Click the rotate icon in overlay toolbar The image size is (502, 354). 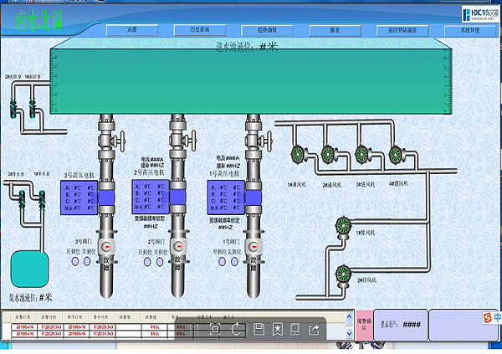click(236, 329)
